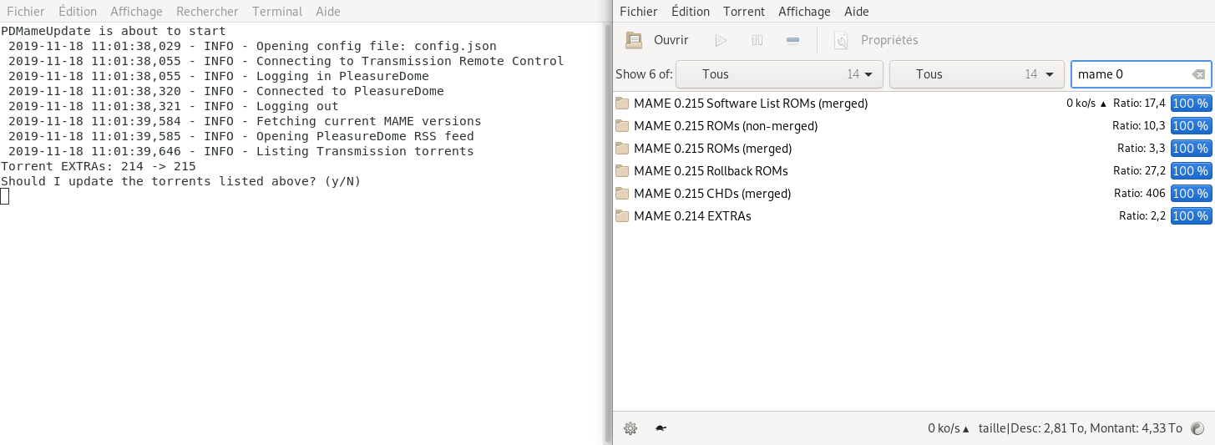Pause torrent with the pause icon

[757, 40]
